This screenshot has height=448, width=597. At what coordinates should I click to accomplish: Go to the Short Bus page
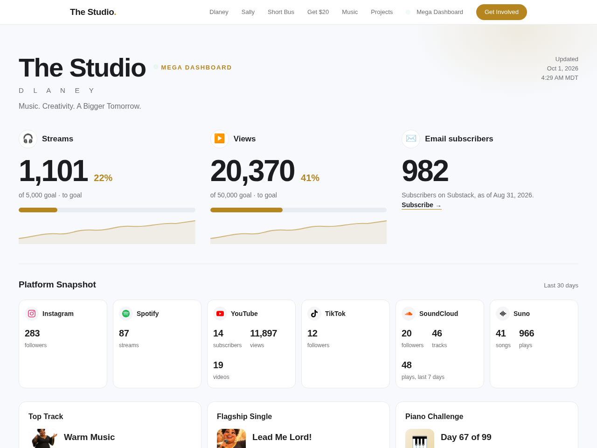[x=281, y=12]
